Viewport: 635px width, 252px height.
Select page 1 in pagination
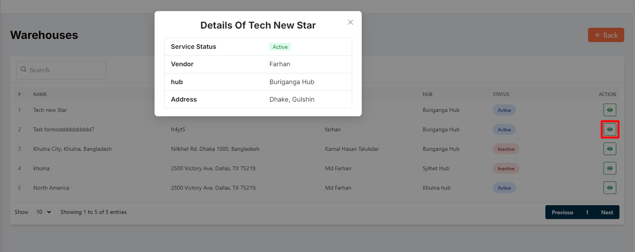[587, 212]
